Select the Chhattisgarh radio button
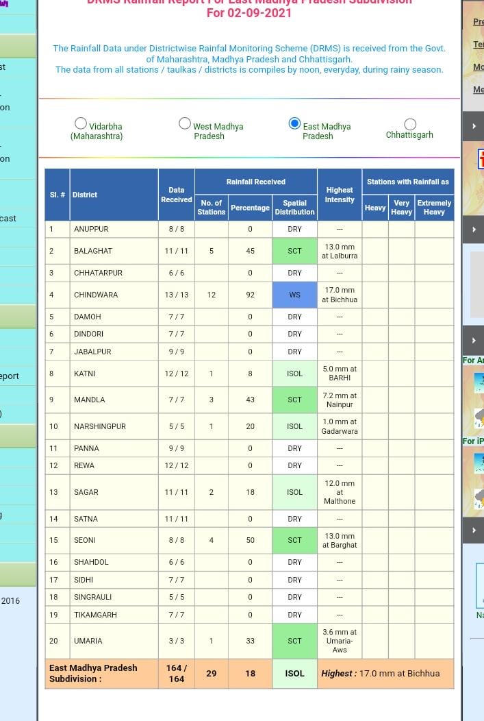484x721 pixels. pyautogui.click(x=410, y=124)
